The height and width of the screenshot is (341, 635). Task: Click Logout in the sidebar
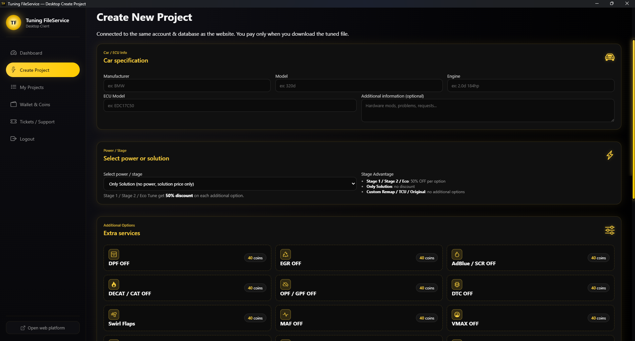point(27,139)
